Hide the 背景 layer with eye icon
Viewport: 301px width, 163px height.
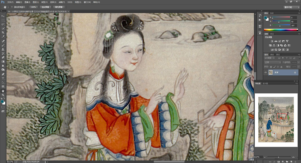(266, 72)
